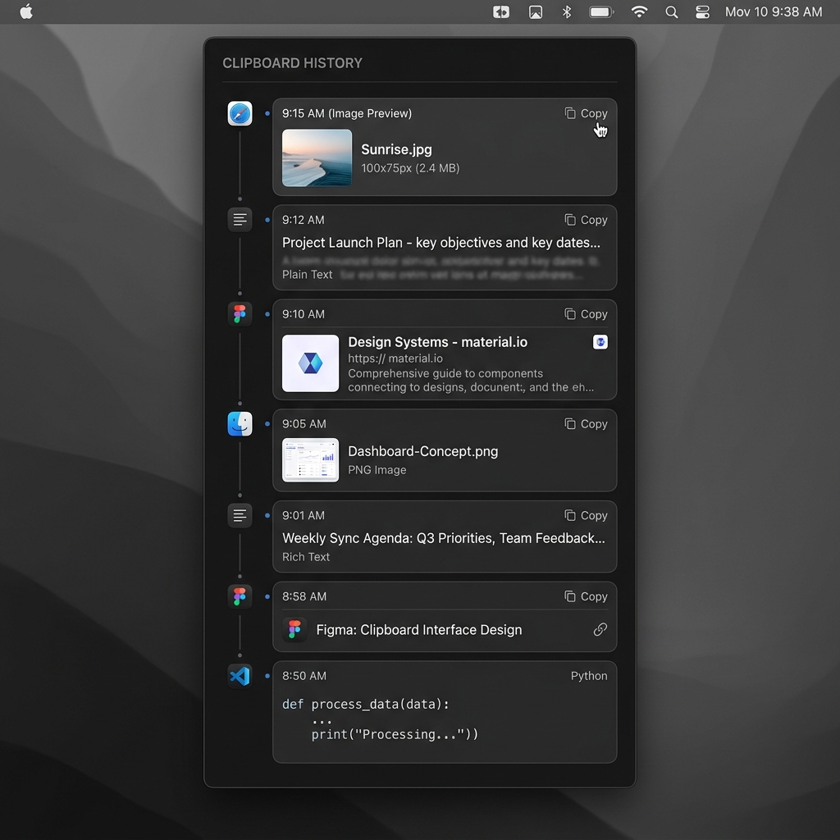840x840 pixels.
Task: Click text icon beside 9:01 AM entry
Action: point(240,515)
